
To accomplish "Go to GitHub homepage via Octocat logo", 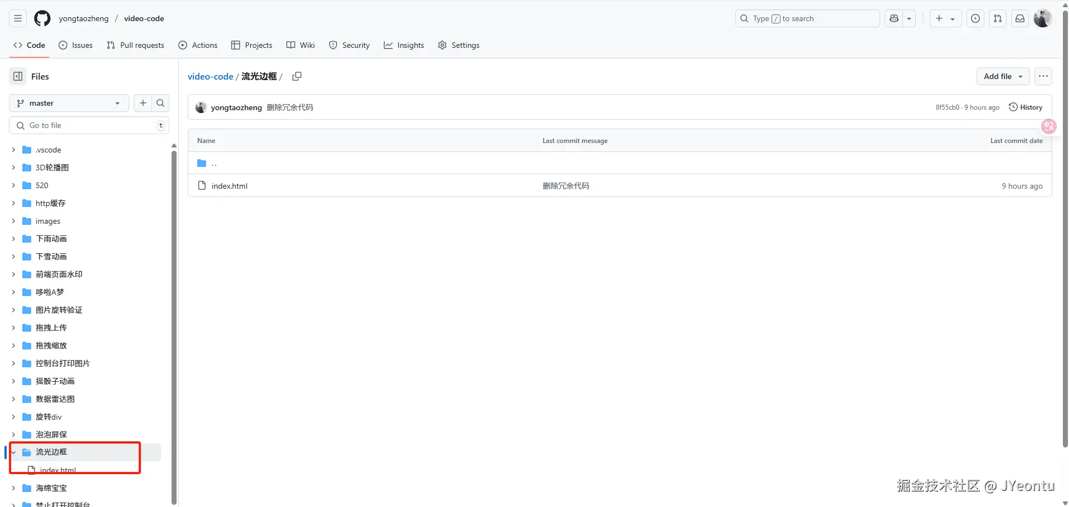I will [x=42, y=18].
